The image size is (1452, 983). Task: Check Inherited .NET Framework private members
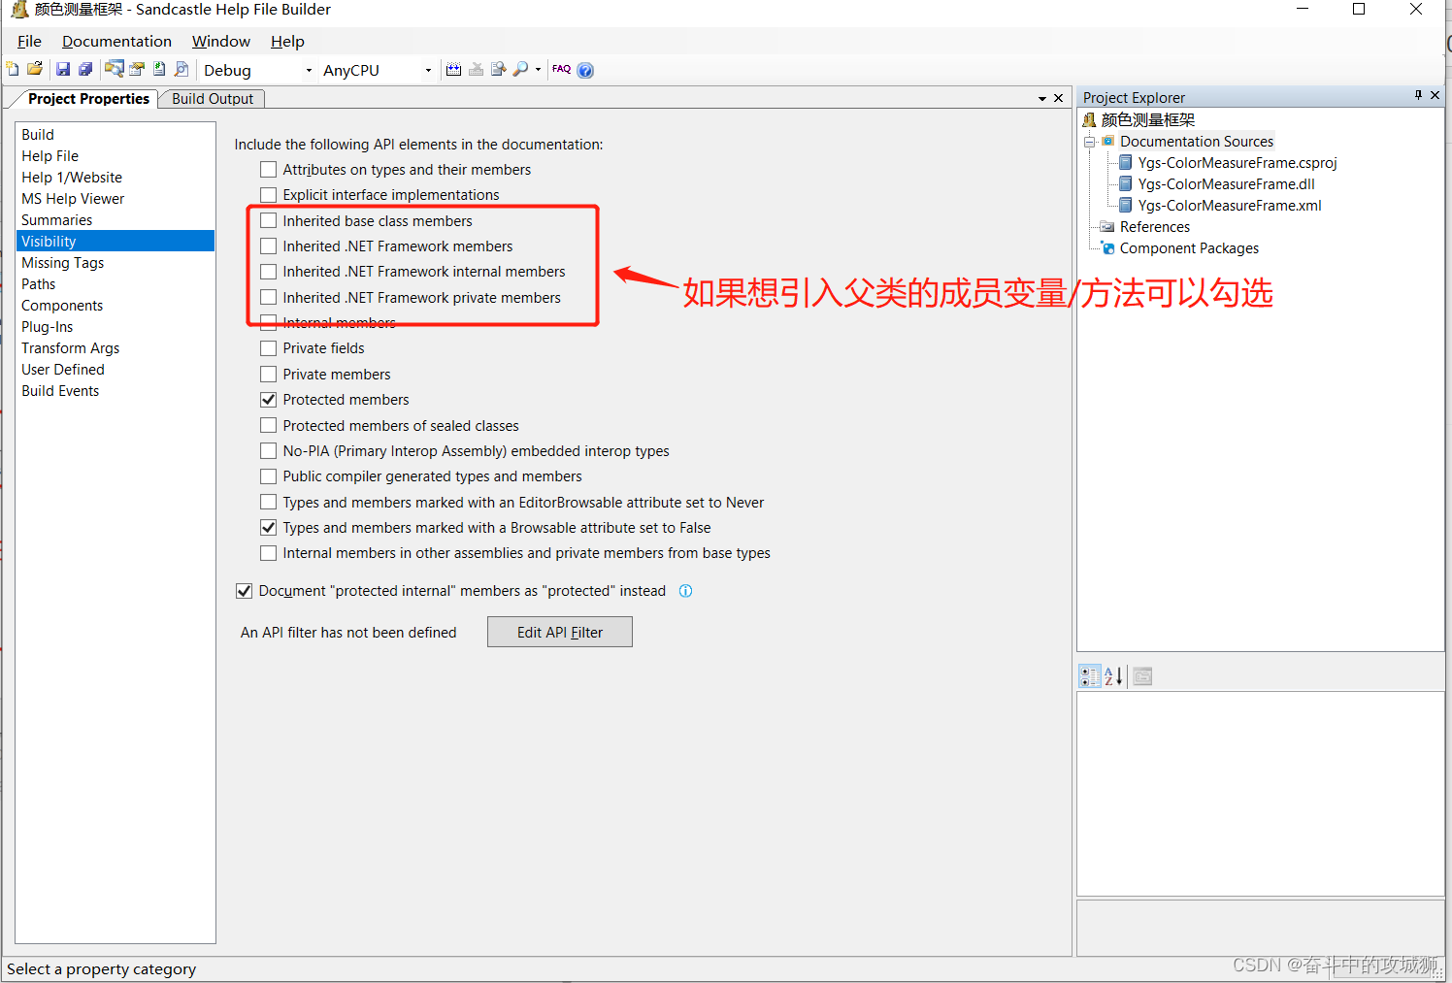(269, 298)
